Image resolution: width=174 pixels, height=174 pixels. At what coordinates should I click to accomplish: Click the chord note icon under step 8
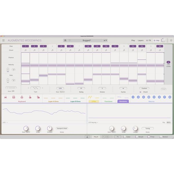click(x=88, y=50)
